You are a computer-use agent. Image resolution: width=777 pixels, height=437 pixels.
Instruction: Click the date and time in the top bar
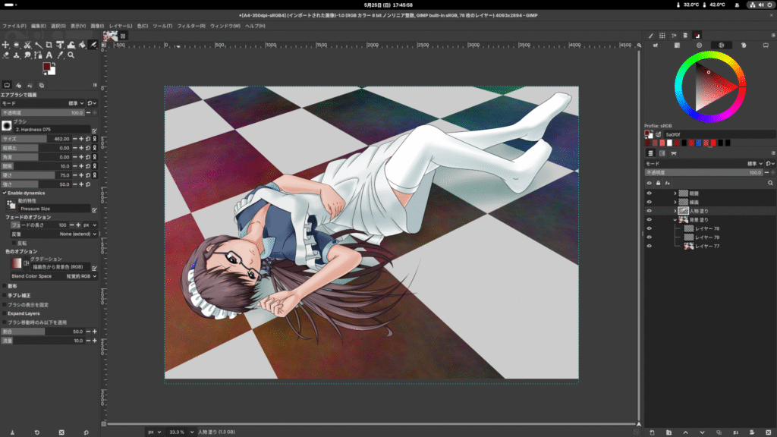pyautogui.click(x=388, y=5)
